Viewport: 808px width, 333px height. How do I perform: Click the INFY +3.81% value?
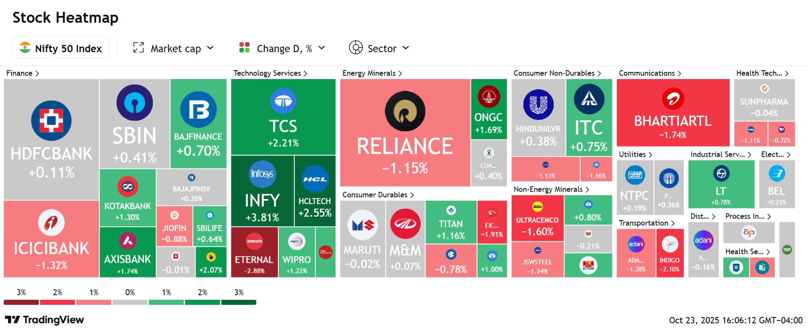click(x=262, y=217)
